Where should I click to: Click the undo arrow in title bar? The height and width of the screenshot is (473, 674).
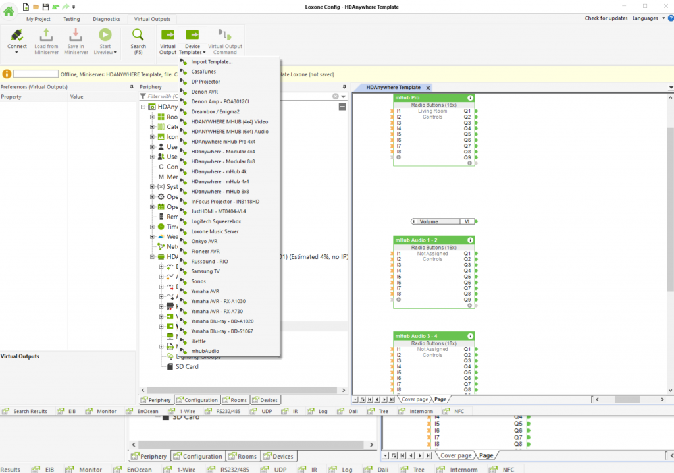(x=55, y=7)
